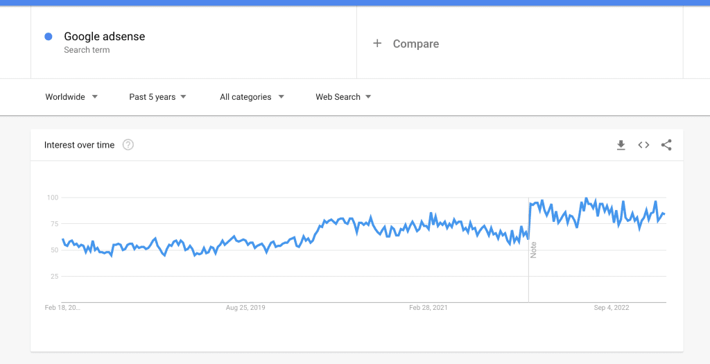The height and width of the screenshot is (364, 710).
Task: Click the Interest over time heading
Action: 79,145
